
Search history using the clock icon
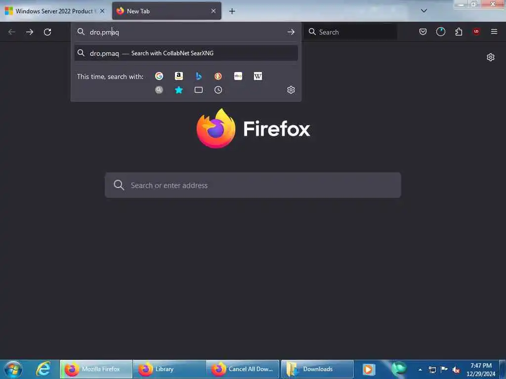point(218,90)
